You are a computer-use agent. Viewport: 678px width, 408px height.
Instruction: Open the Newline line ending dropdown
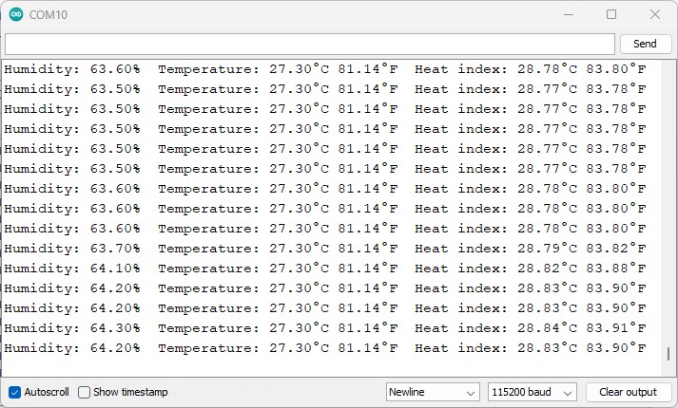point(433,392)
